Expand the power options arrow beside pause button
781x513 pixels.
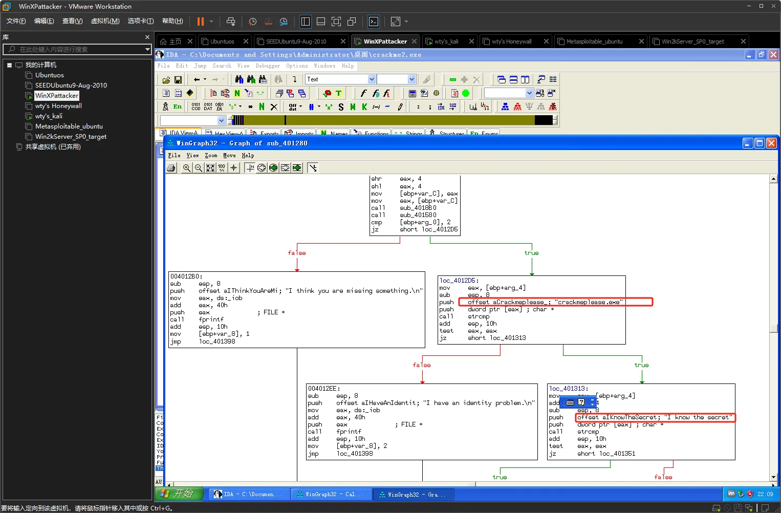click(x=211, y=22)
